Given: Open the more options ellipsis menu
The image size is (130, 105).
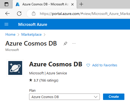Looking at the screenshot, I should click(x=74, y=43).
